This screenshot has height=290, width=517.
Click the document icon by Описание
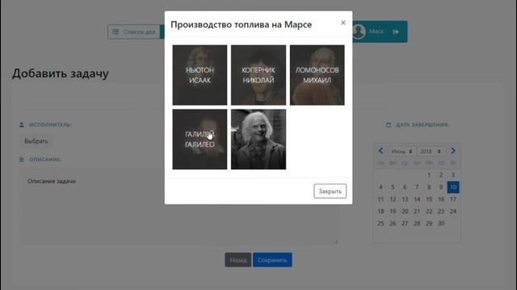click(x=22, y=159)
